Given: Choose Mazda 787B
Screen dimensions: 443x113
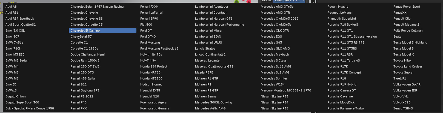Looking at the screenshot, I should point(204,72).
